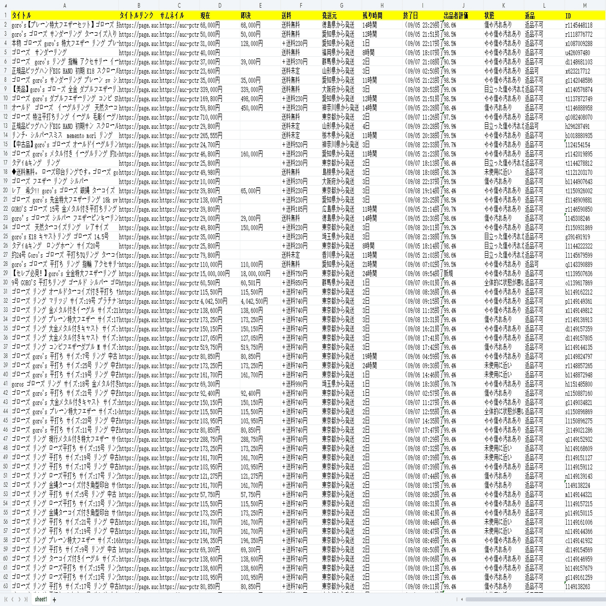
Task: Select the row 29 header
Action: tap(6, 274)
